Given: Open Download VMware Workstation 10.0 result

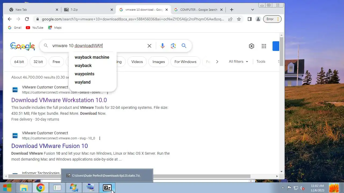Looking at the screenshot, I should click(59, 100).
